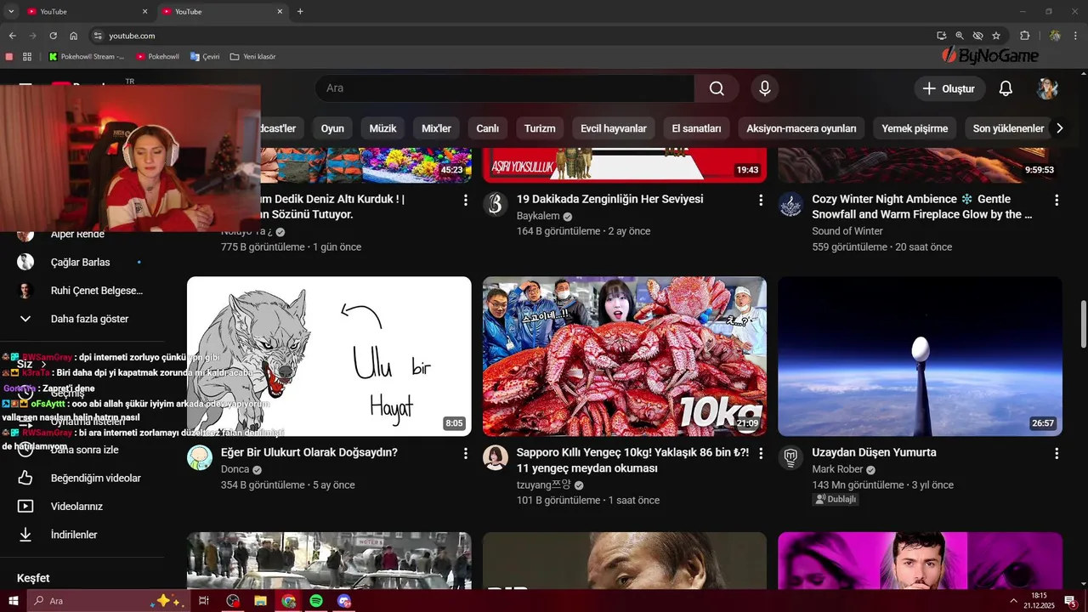The height and width of the screenshot is (612, 1088).
Task: Select the 'Evcil hayvanlar' category chip
Action: [x=614, y=128]
